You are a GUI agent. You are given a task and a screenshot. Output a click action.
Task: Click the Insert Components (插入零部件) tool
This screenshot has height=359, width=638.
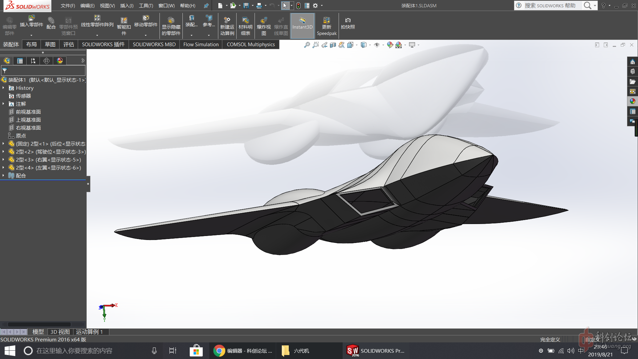32,21
